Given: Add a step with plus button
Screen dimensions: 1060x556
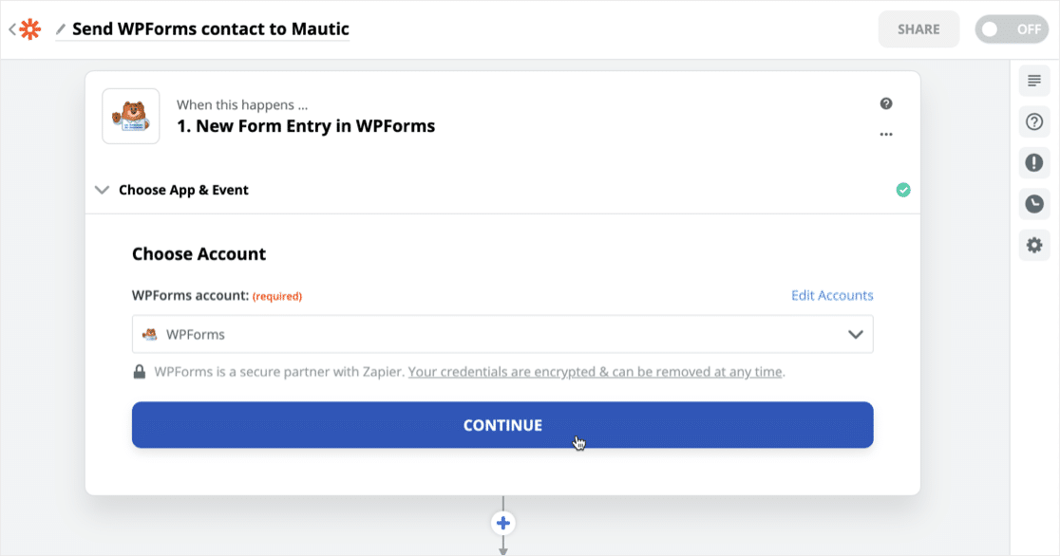Looking at the screenshot, I should tap(503, 523).
